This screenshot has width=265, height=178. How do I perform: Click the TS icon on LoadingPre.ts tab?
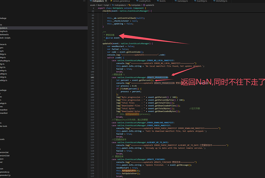click(x=137, y=1)
